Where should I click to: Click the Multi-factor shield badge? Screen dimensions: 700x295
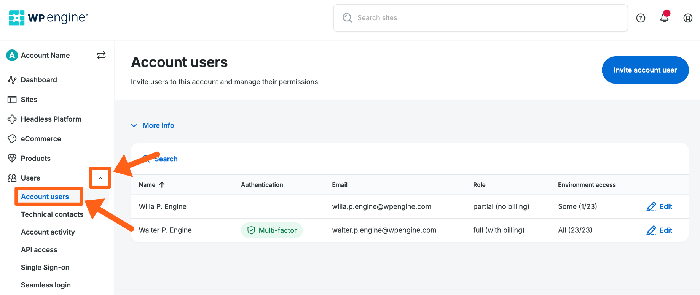(272, 230)
